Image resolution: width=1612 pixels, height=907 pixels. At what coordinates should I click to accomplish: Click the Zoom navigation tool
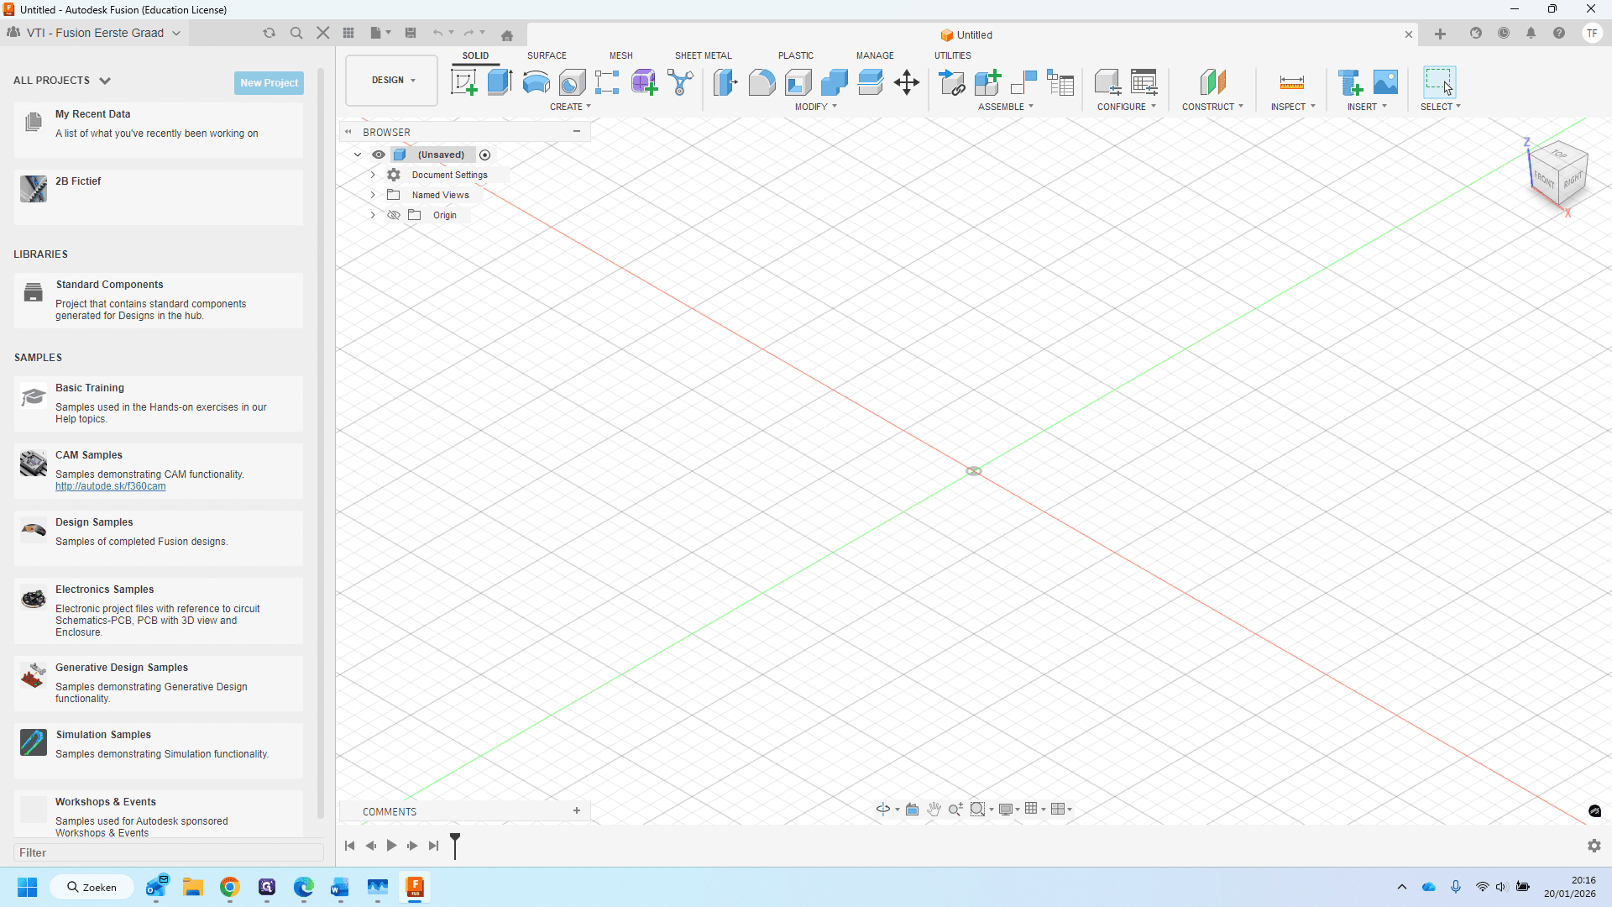(x=955, y=809)
